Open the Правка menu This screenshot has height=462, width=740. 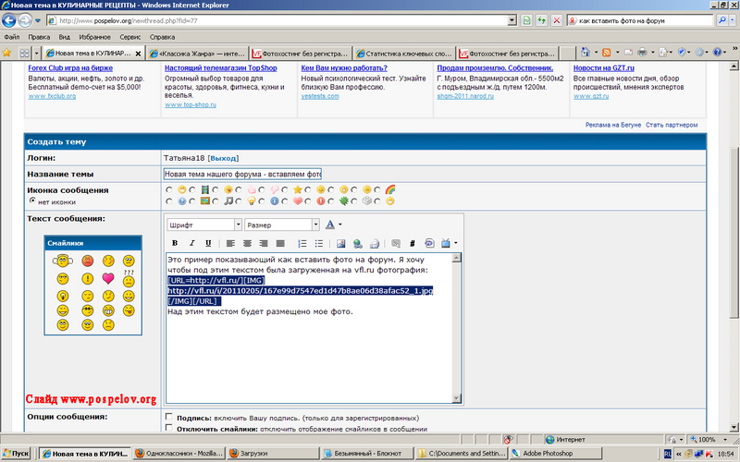pyautogui.click(x=39, y=37)
